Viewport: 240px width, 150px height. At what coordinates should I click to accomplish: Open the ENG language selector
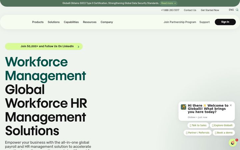tap(231, 10)
